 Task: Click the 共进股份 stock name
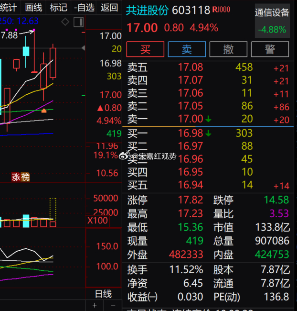148,10
